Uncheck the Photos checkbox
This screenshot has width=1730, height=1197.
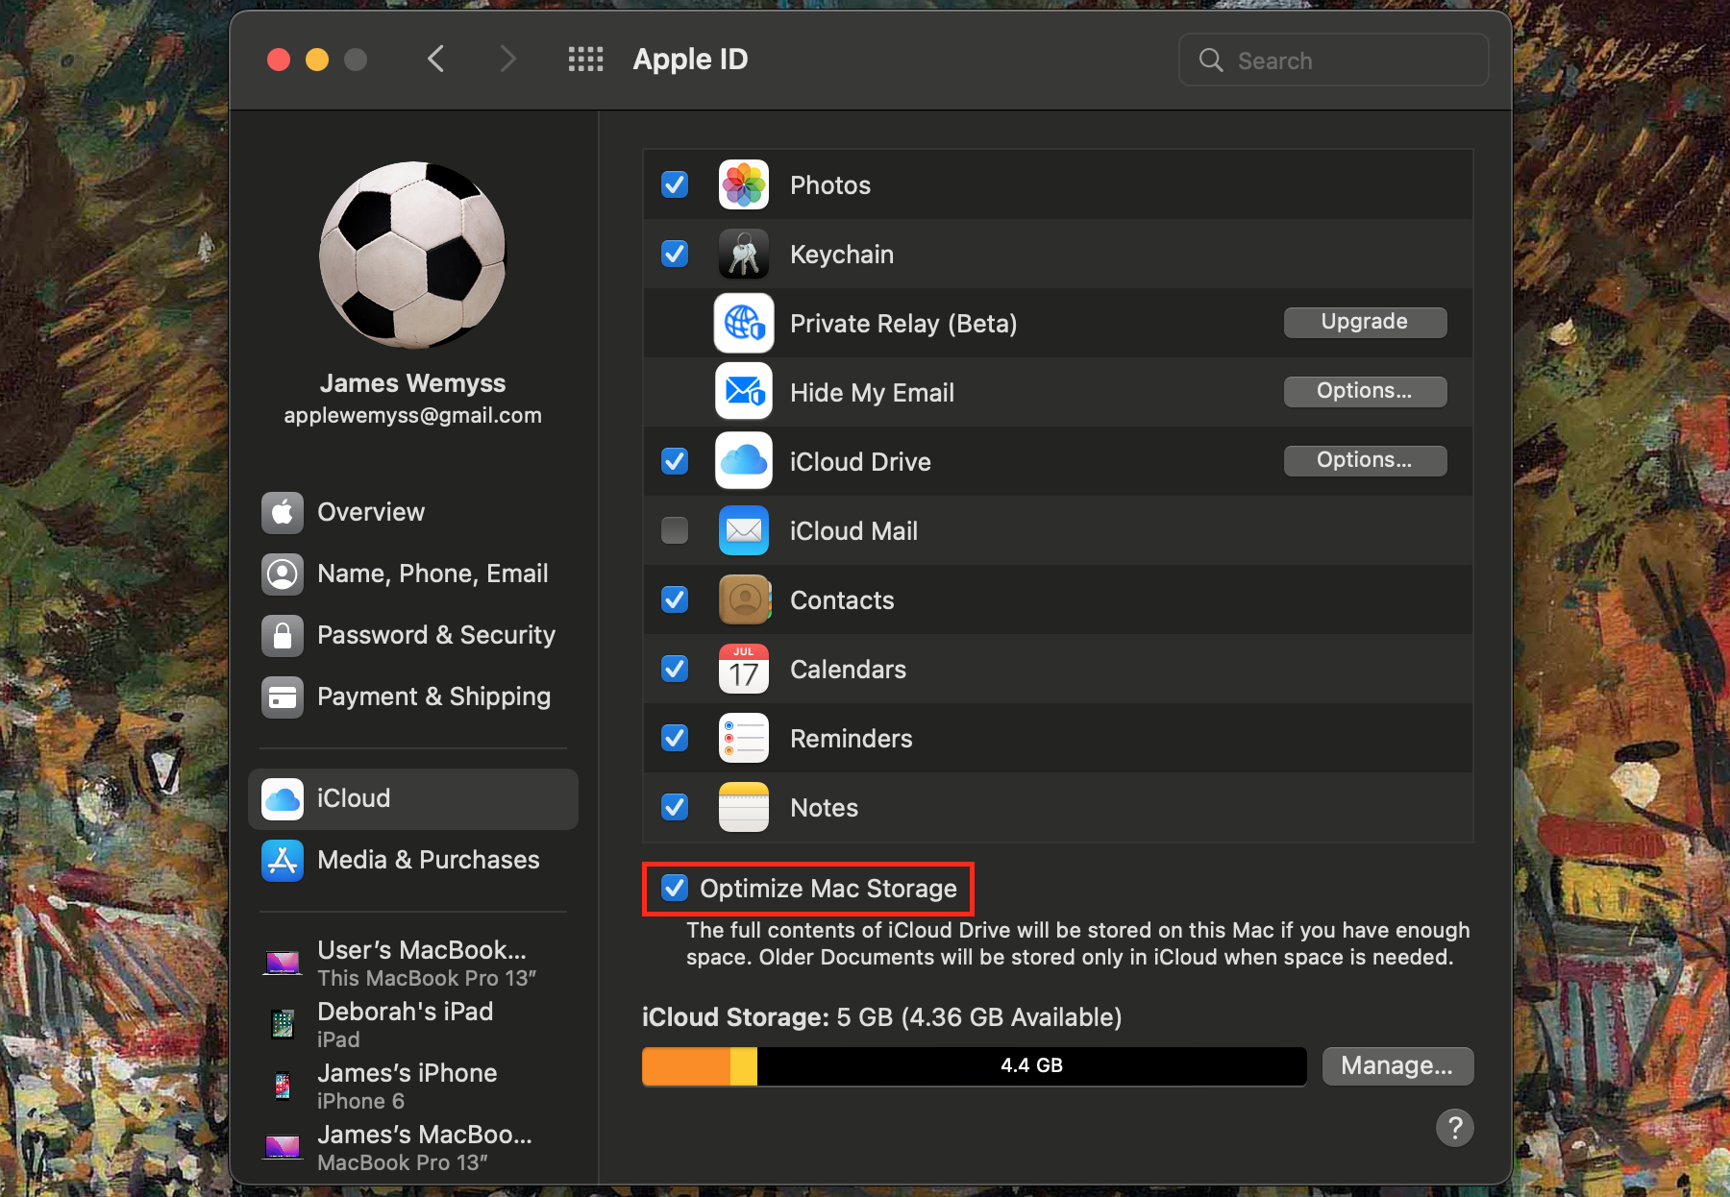675,184
